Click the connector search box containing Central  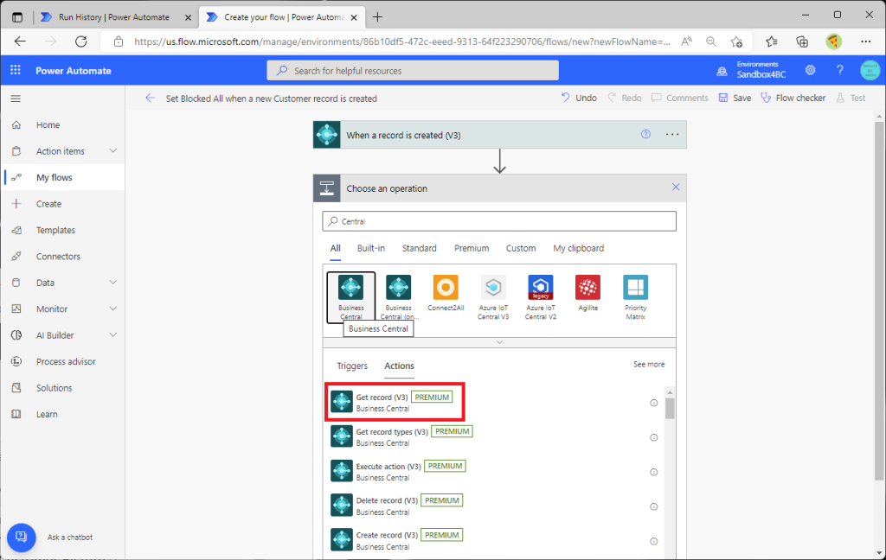[x=499, y=221]
